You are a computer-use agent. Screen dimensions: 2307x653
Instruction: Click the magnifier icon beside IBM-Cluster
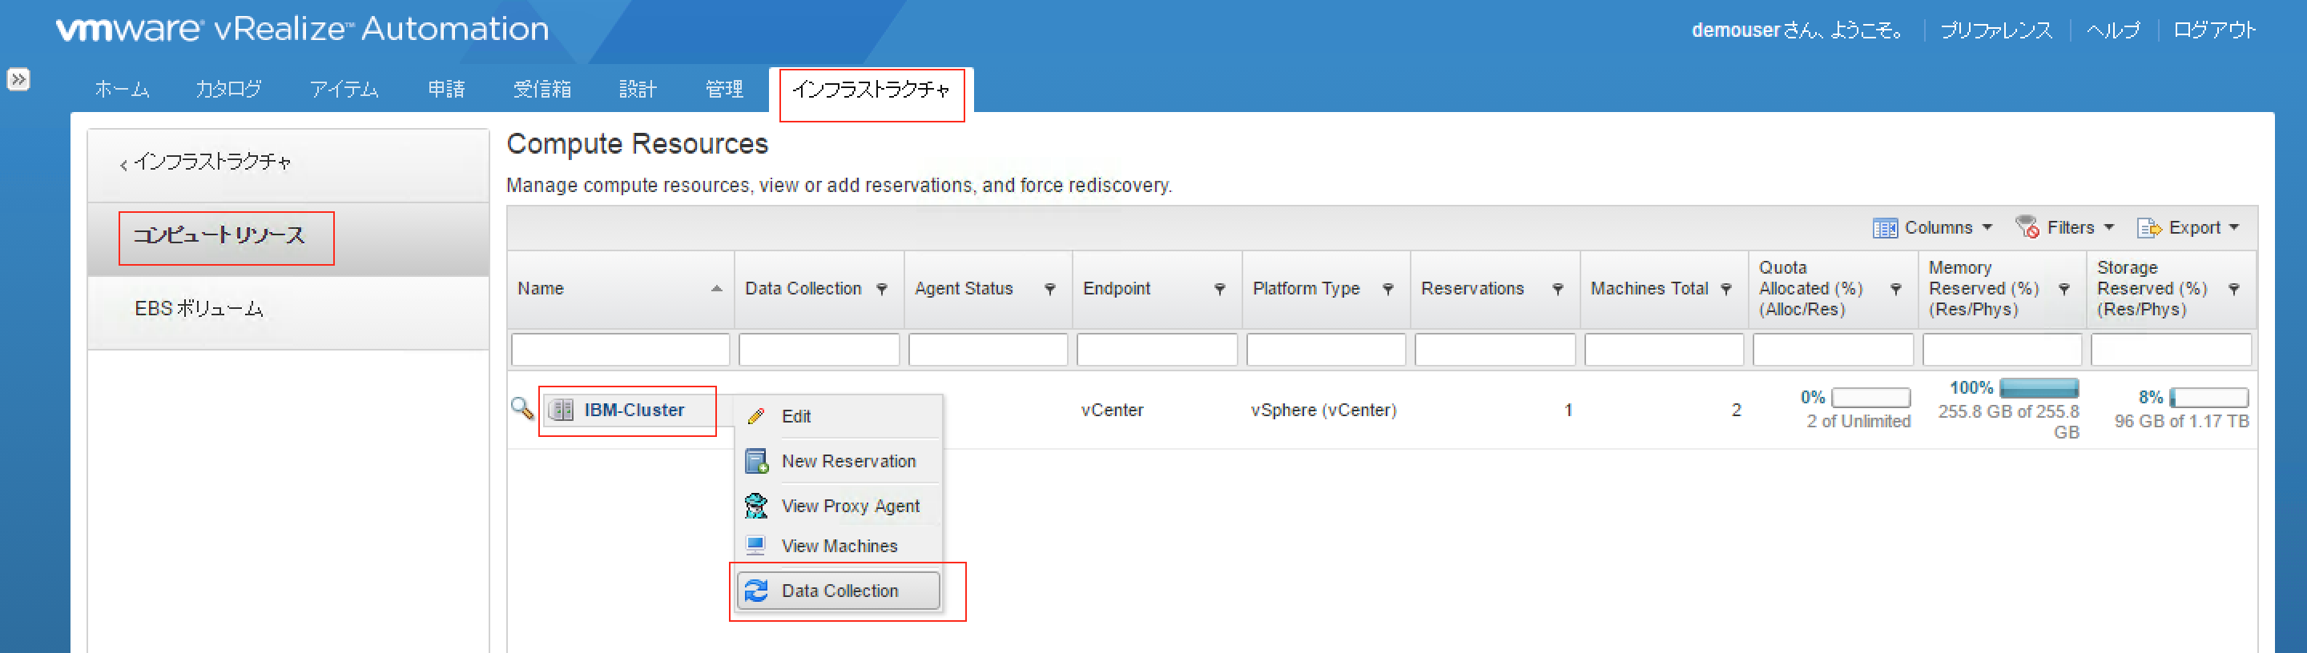pyautogui.click(x=522, y=409)
